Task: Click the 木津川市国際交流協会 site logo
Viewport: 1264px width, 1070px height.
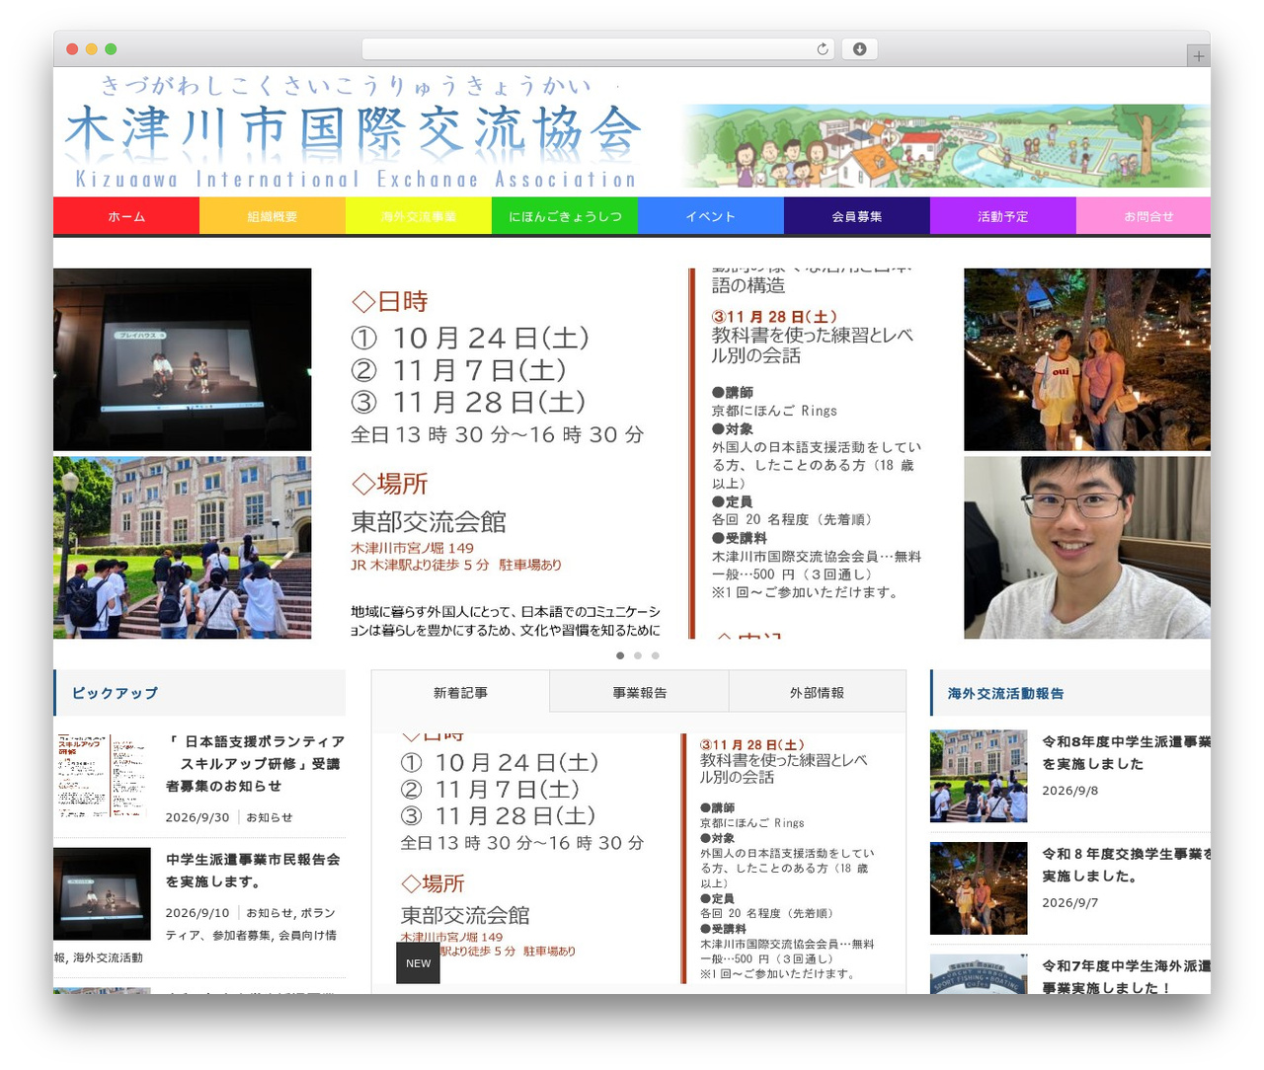Action: pos(354,132)
